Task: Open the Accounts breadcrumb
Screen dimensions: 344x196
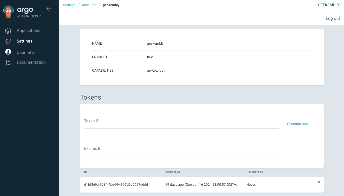Action: point(89,5)
